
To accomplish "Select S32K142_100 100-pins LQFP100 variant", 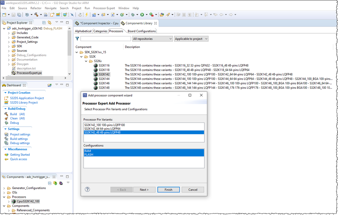I will [x=144, y=125].
